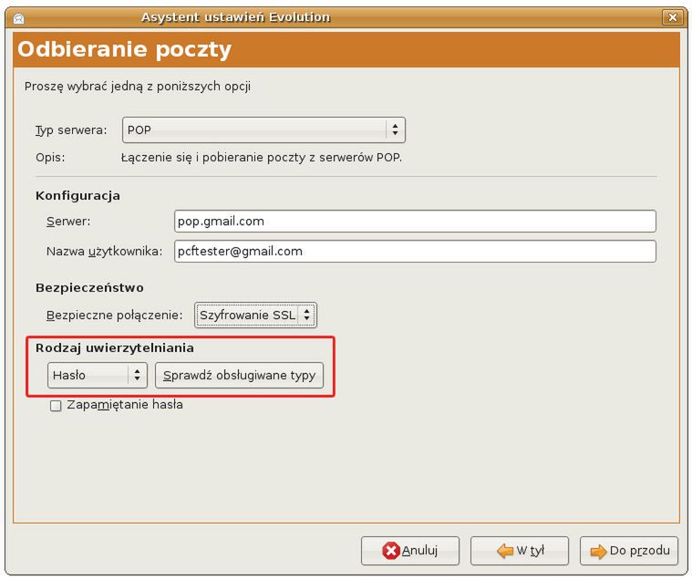Enable the Zapamiętanie hasła checkbox
The height and width of the screenshot is (580, 692).
[x=56, y=405]
